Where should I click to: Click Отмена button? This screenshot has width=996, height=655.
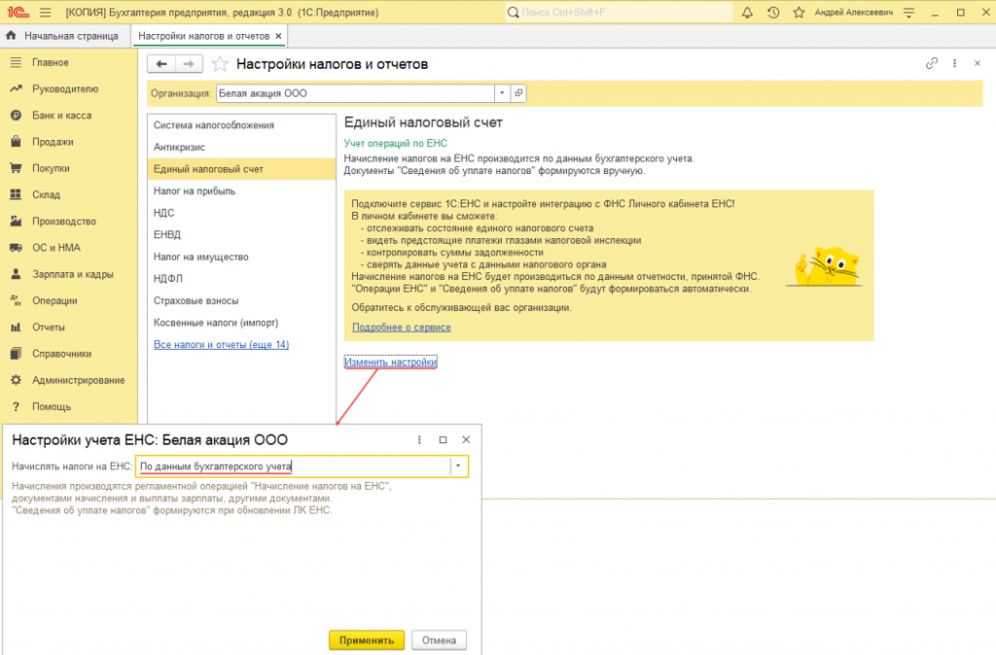coord(439,640)
